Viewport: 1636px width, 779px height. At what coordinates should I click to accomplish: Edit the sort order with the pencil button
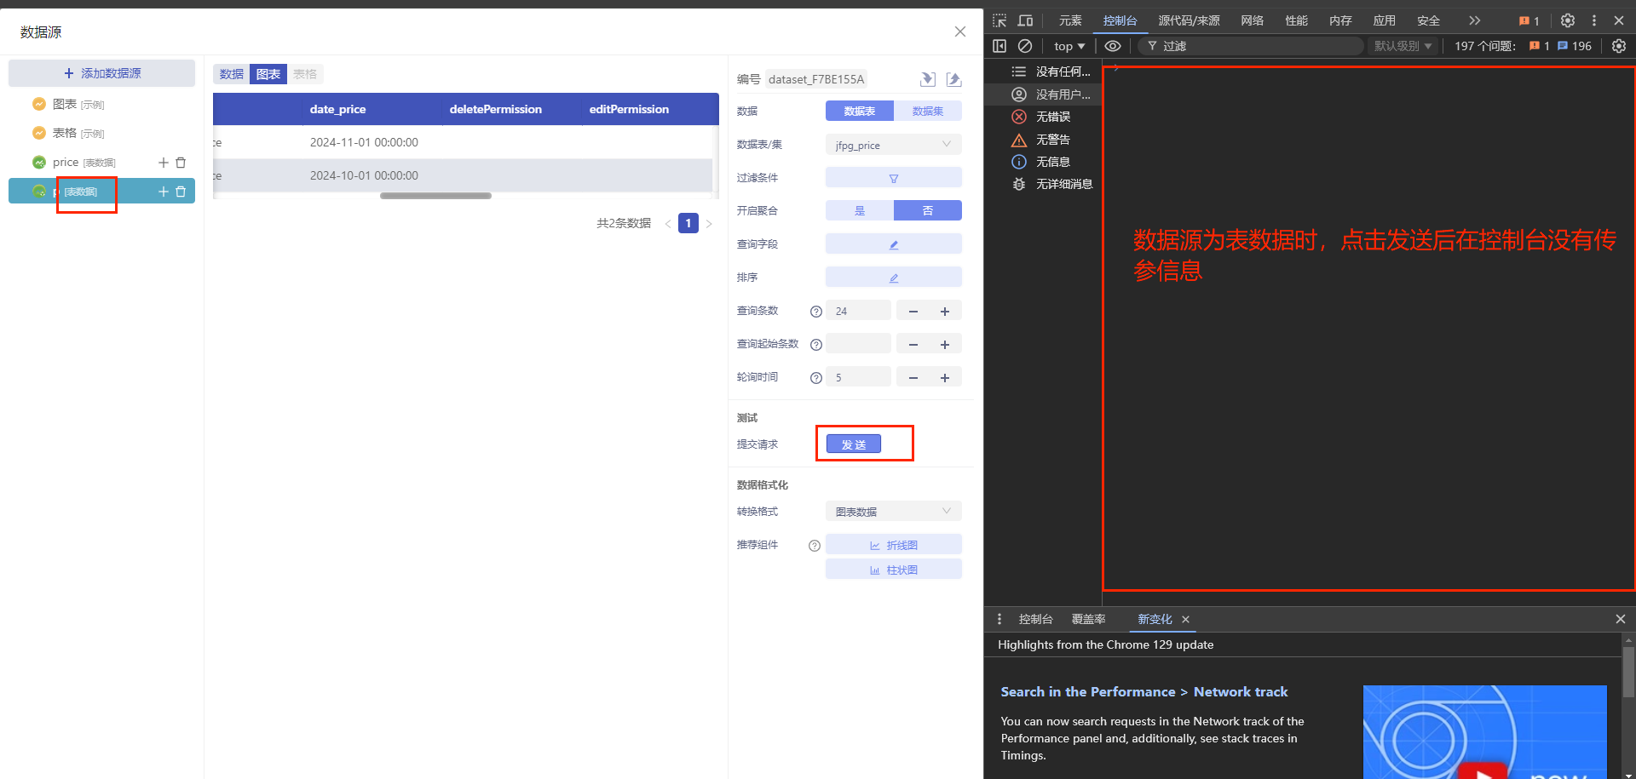pyautogui.click(x=894, y=278)
